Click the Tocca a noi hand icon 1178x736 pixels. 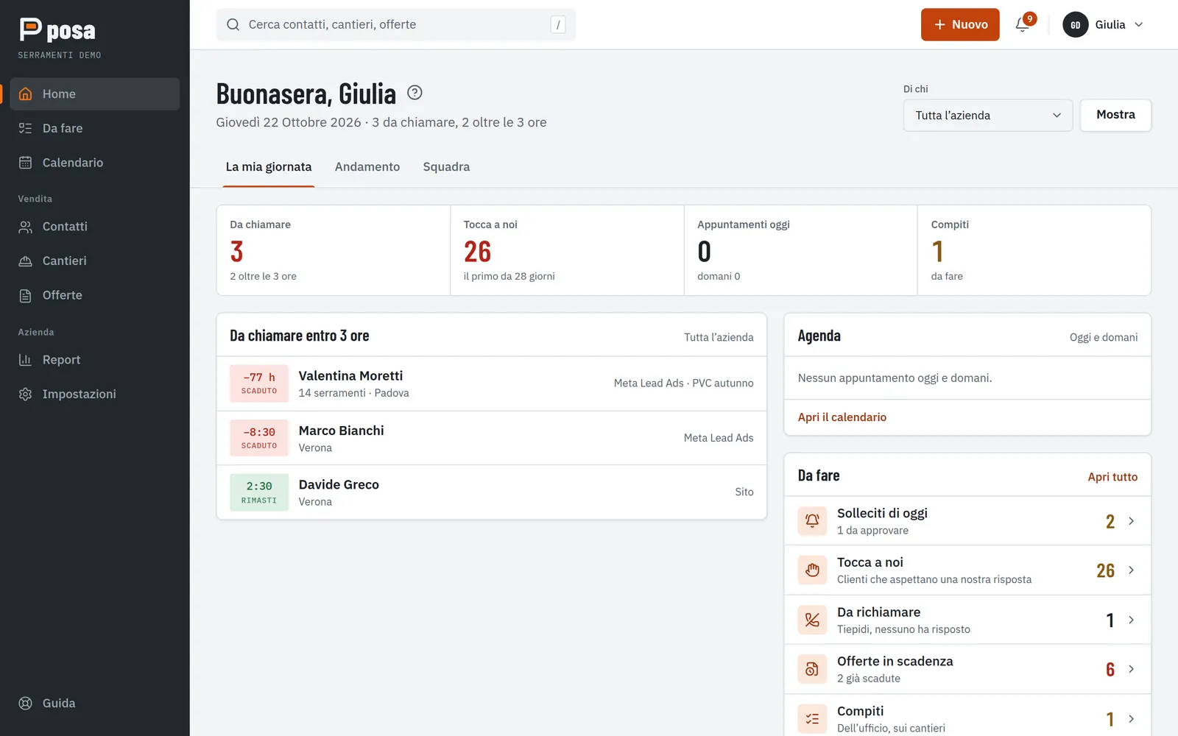coord(812,570)
